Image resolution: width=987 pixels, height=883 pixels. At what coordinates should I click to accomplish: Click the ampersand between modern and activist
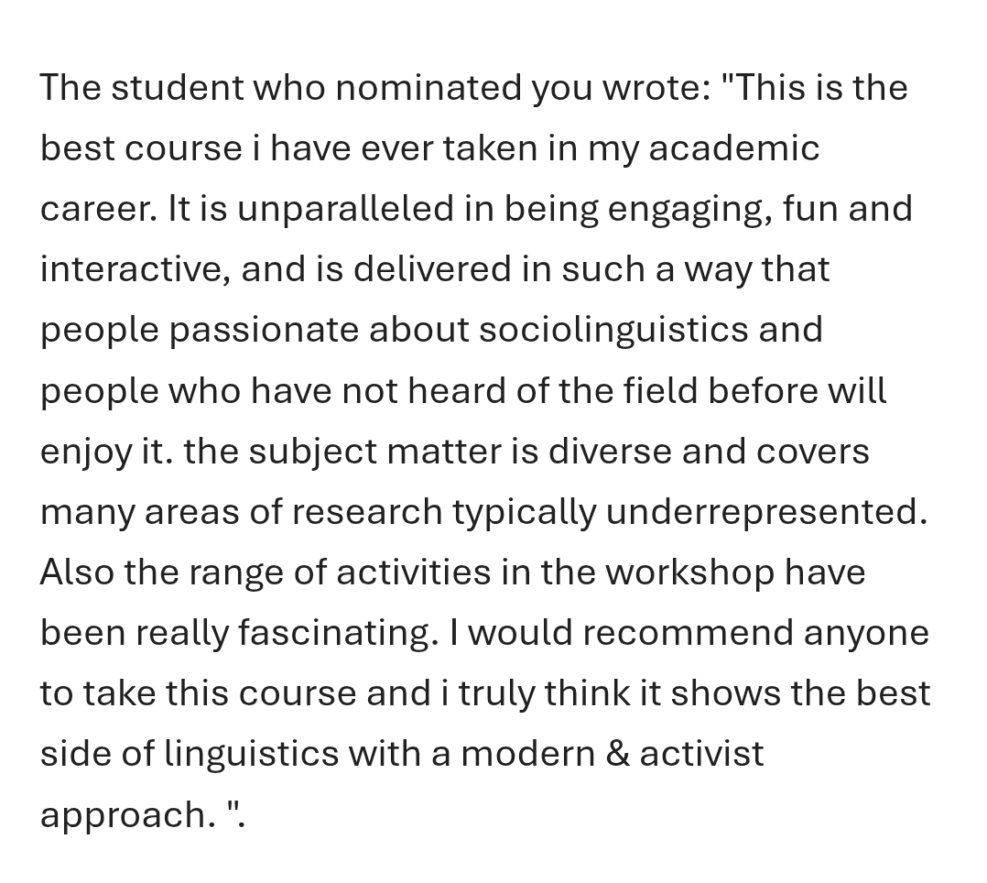pyautogui.click(x=617, y=754)
